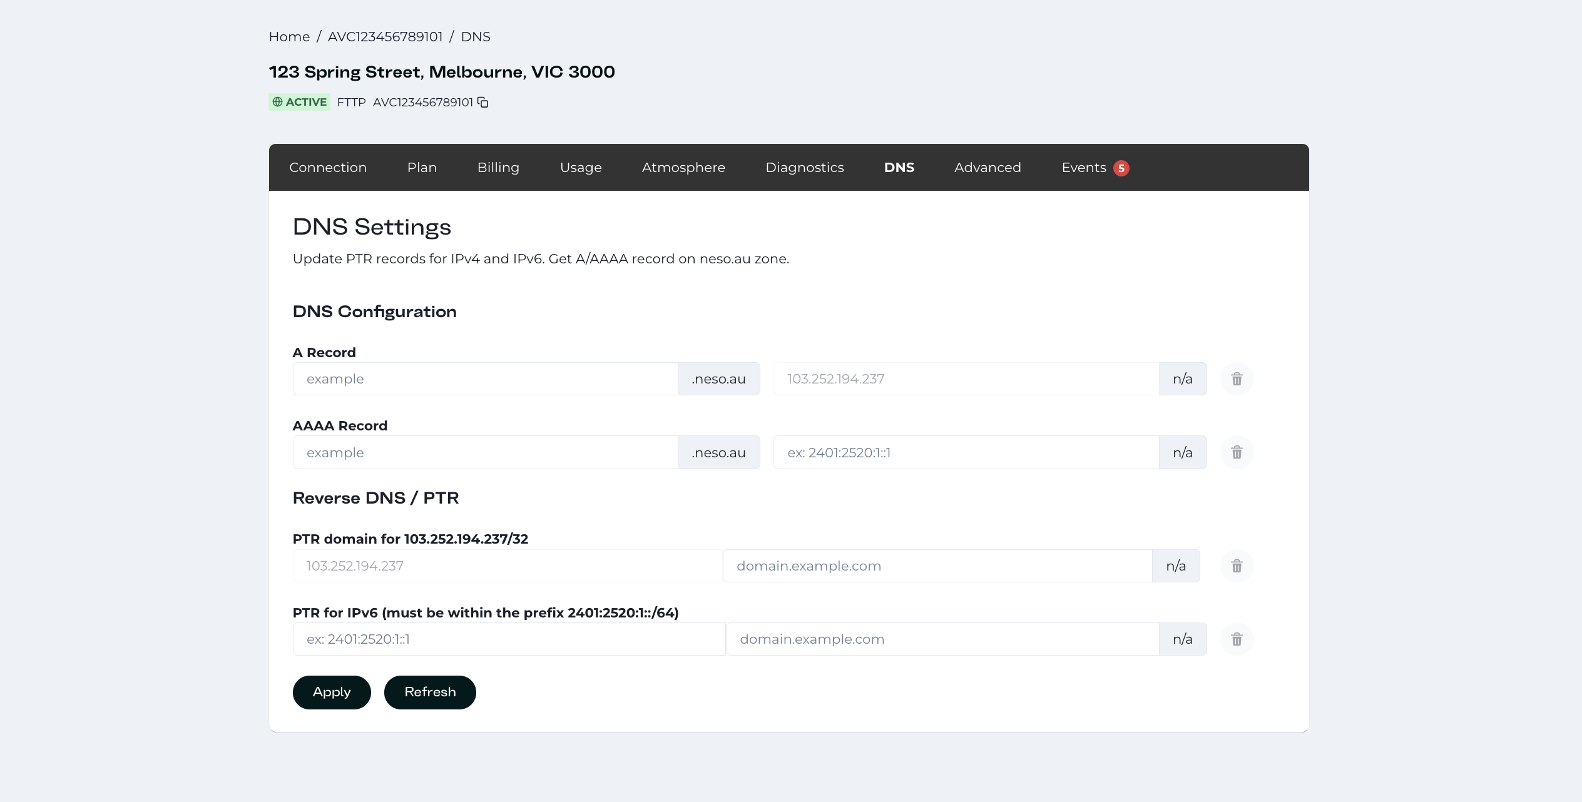Click the A Record IP address field

point(966,379)
